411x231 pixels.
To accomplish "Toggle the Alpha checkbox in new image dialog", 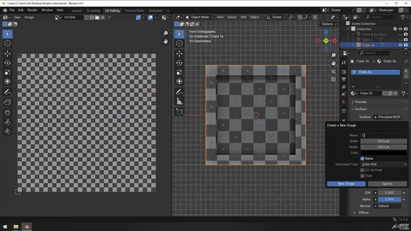I will (362, 158).
